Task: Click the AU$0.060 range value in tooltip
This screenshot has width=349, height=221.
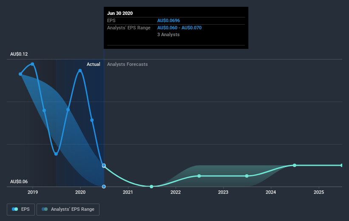Action: [167, 28]
